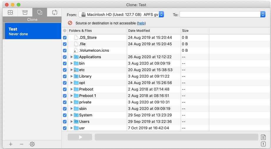271x149 pixels.
Task: Open project settings gear icon
Action: click(x=32, y=144)
